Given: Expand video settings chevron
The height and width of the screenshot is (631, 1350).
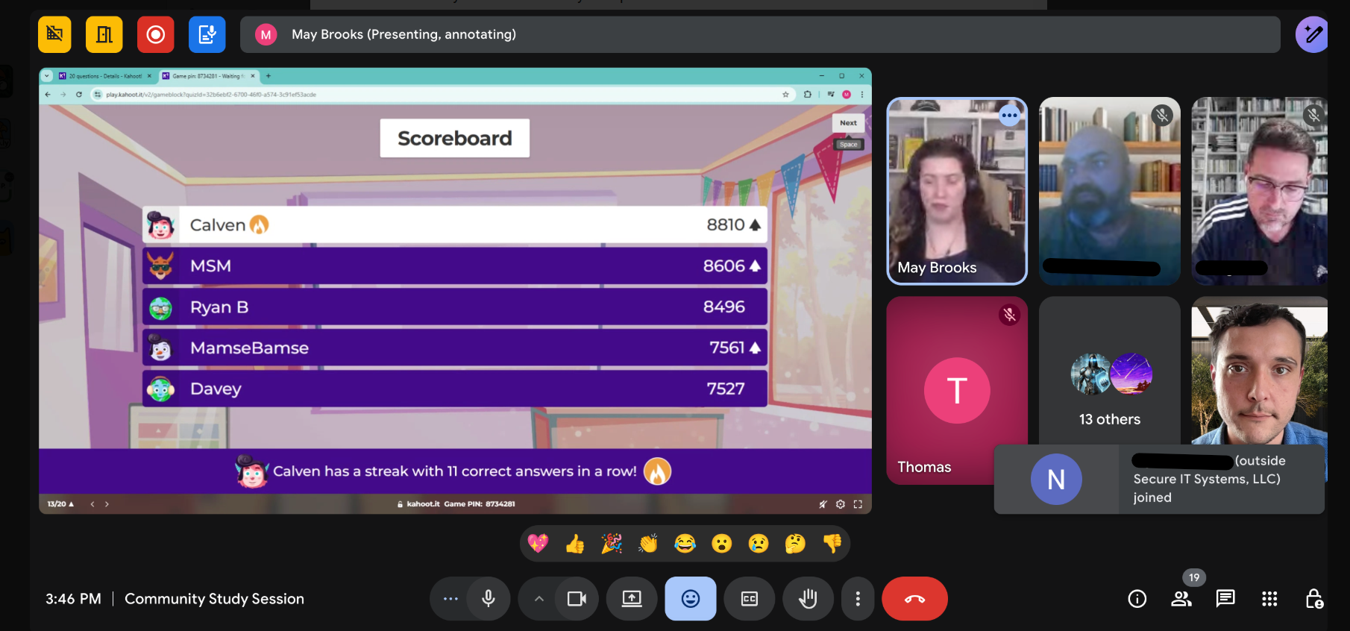Looking at the screenshot, I should point(539,598).
